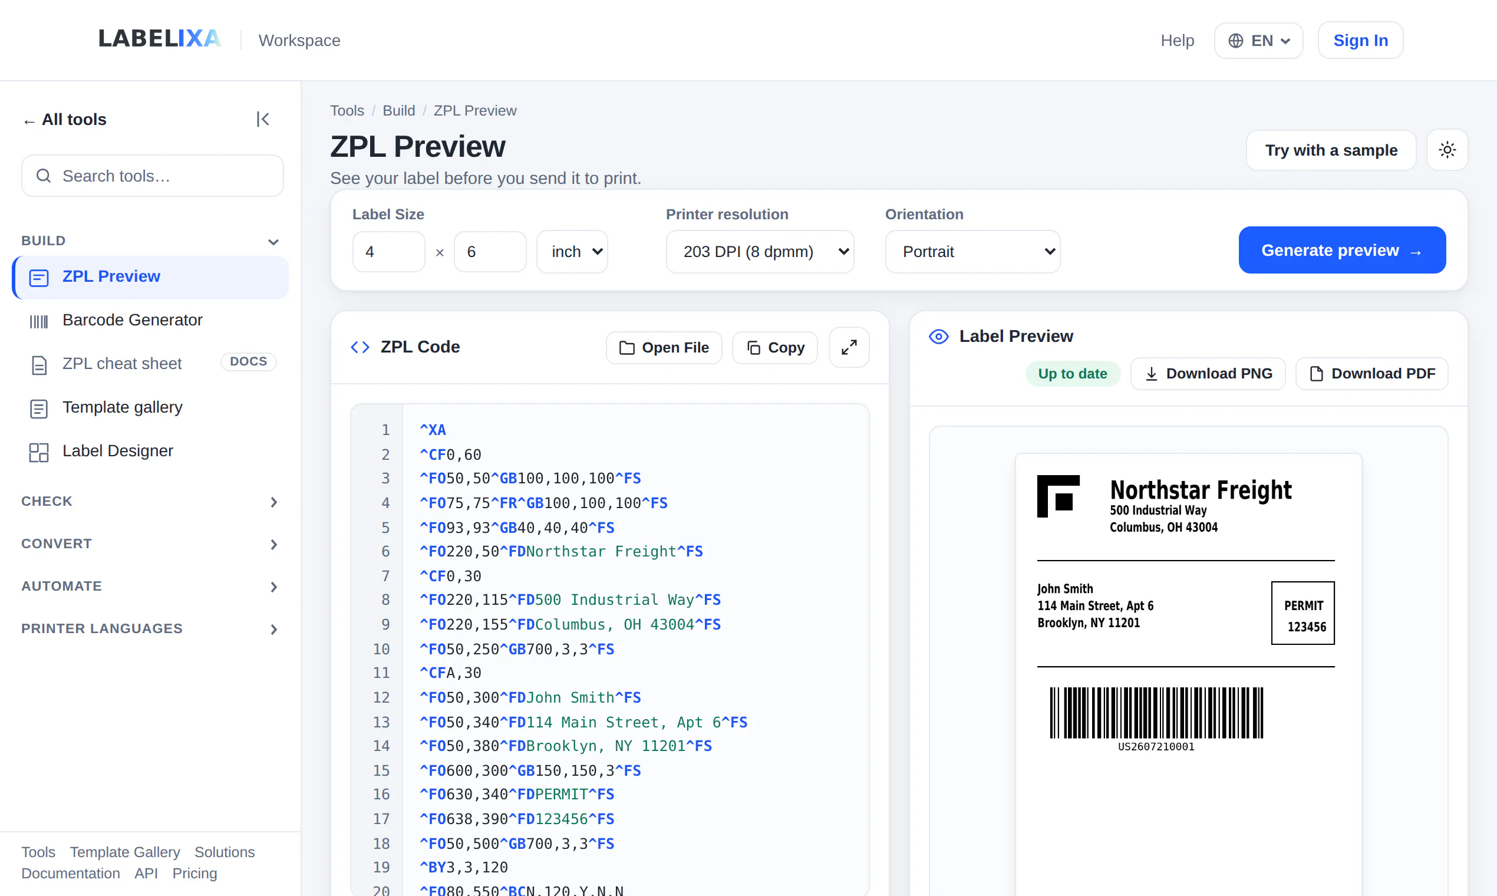Download the label as PNG
The image size is (1497, 896).
1208,374
